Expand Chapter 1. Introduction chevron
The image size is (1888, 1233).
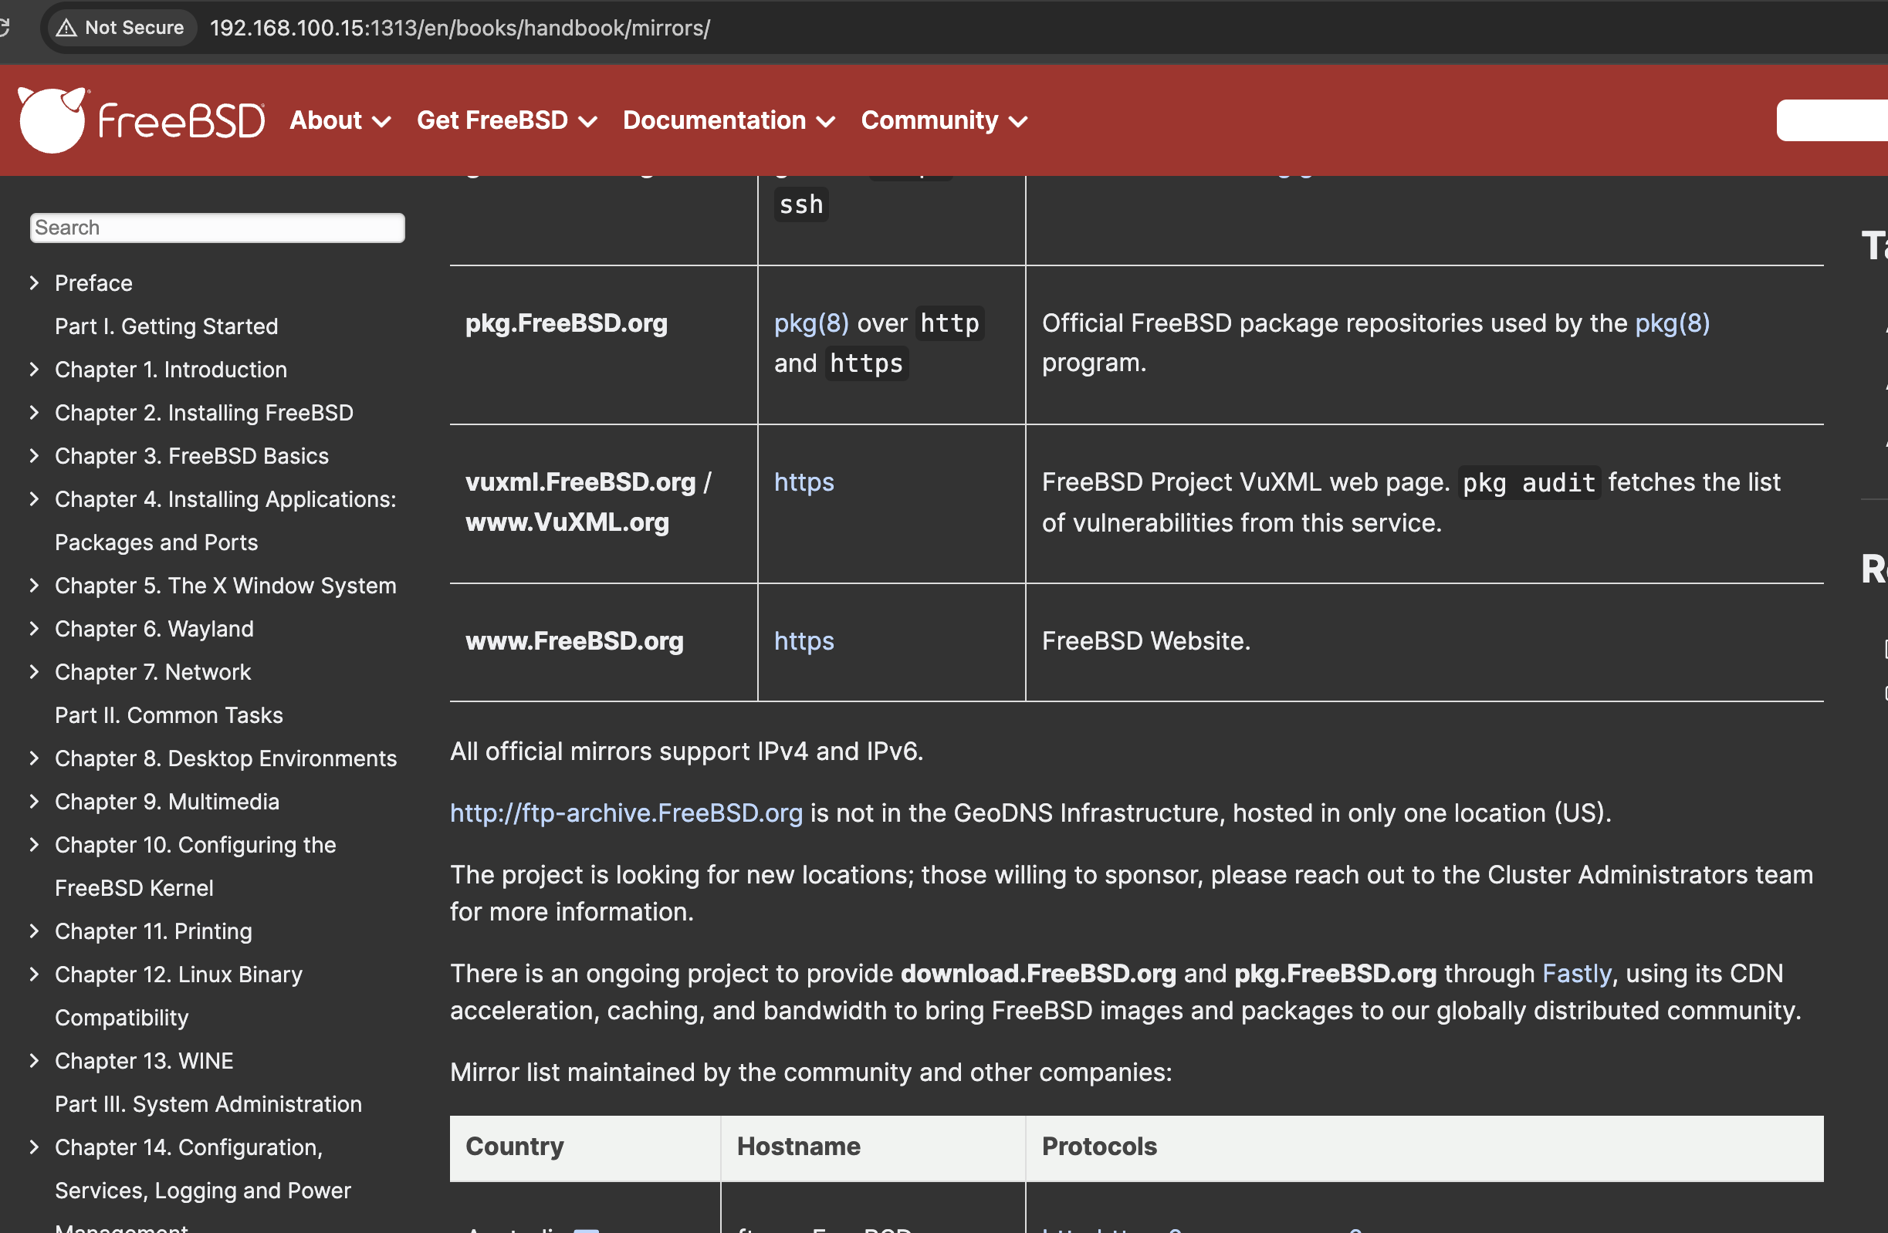pyautogui.click(x=34, y=370)
